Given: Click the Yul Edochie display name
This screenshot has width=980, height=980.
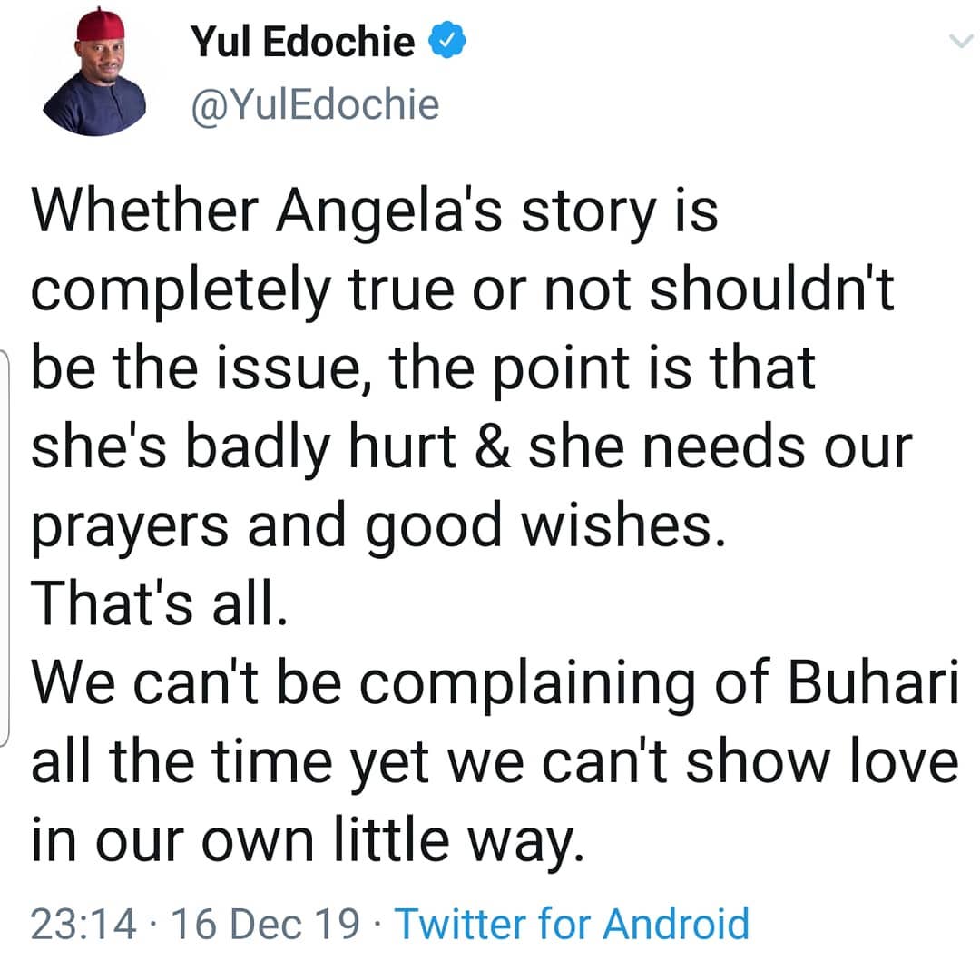Looking at the screenshot, I should pyautogui.click(x=303, y=42).
